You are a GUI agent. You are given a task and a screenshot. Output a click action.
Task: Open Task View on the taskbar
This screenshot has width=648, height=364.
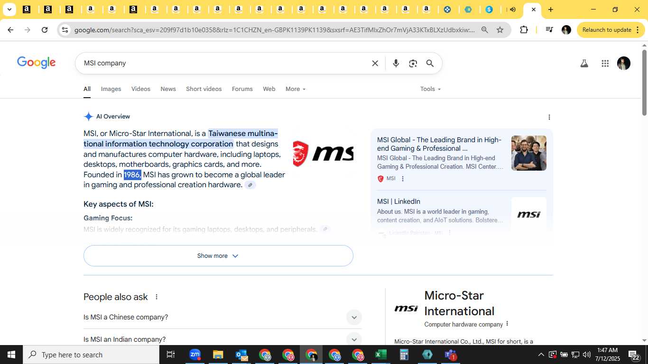coord(171,355)
